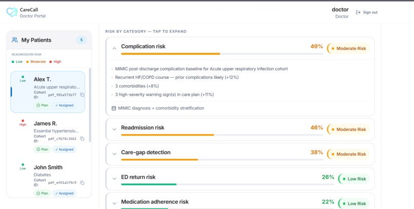The width and height of the screenshot is (414, 209).
Task: Click the patient list scrollbar
Action: click(x=90, y=105)
